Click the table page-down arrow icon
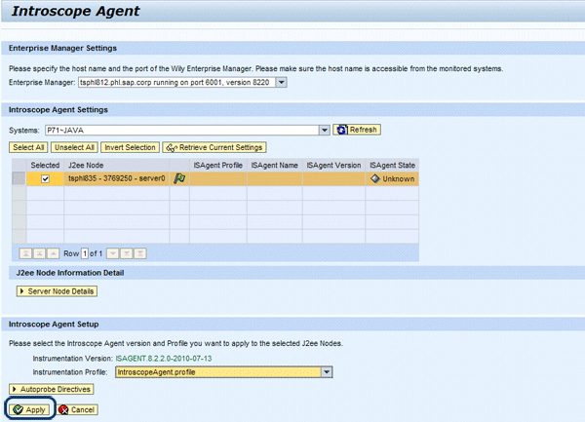 (127, 253)
